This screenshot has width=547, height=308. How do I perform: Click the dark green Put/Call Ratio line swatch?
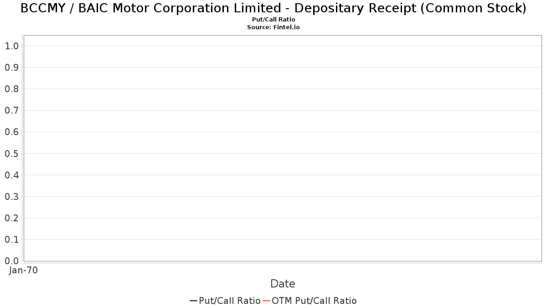click(193, 301)
